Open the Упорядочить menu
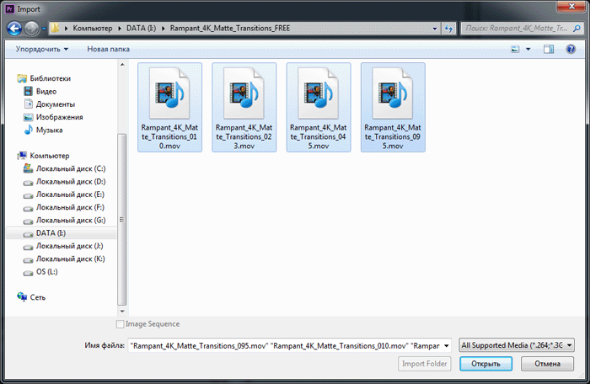This screenshot has height=384, width=590. 42,49
